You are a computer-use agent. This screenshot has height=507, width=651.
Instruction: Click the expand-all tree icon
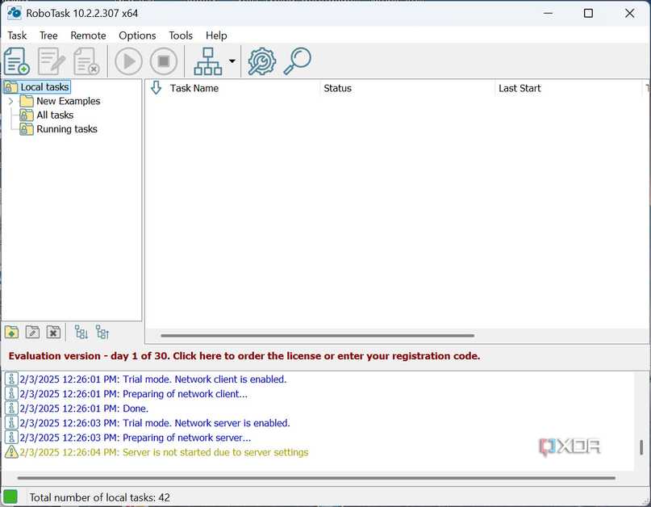[x=81, y=333]
